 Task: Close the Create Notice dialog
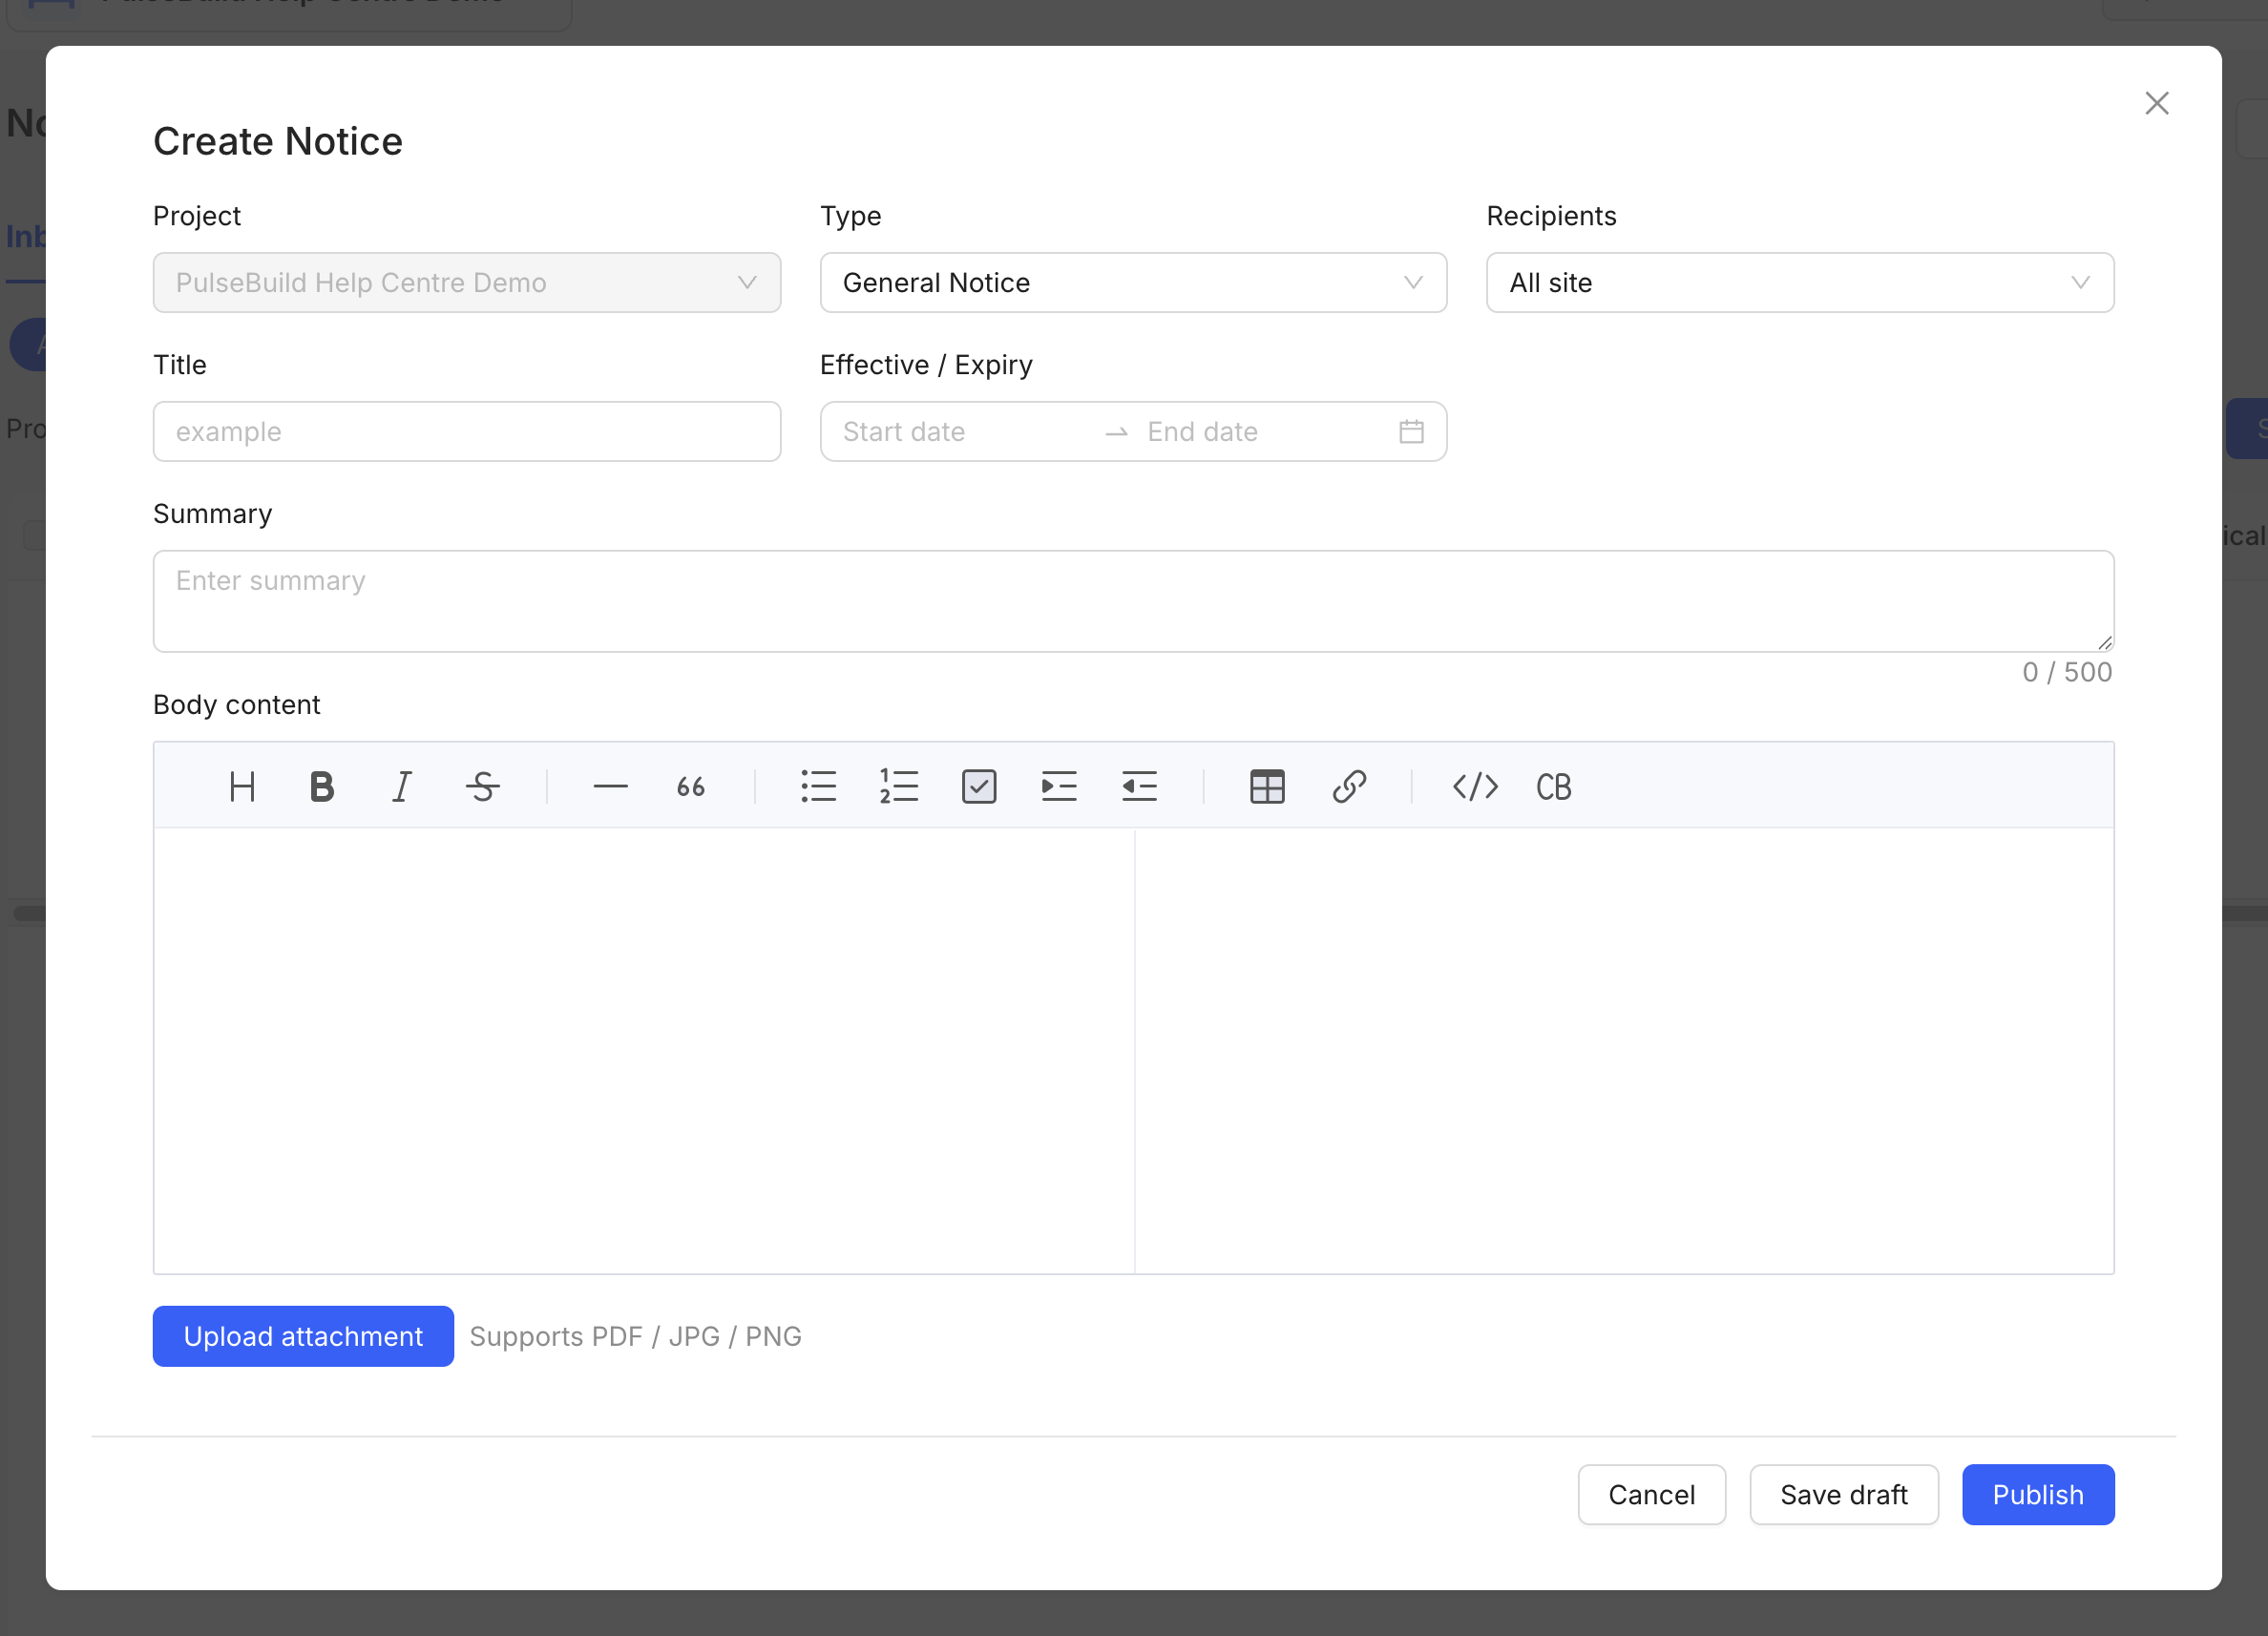[x=2157, y=103]
